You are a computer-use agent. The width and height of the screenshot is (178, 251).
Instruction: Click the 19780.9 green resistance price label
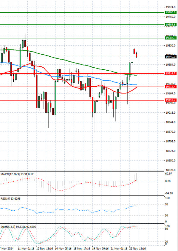(x=171, y=12)
